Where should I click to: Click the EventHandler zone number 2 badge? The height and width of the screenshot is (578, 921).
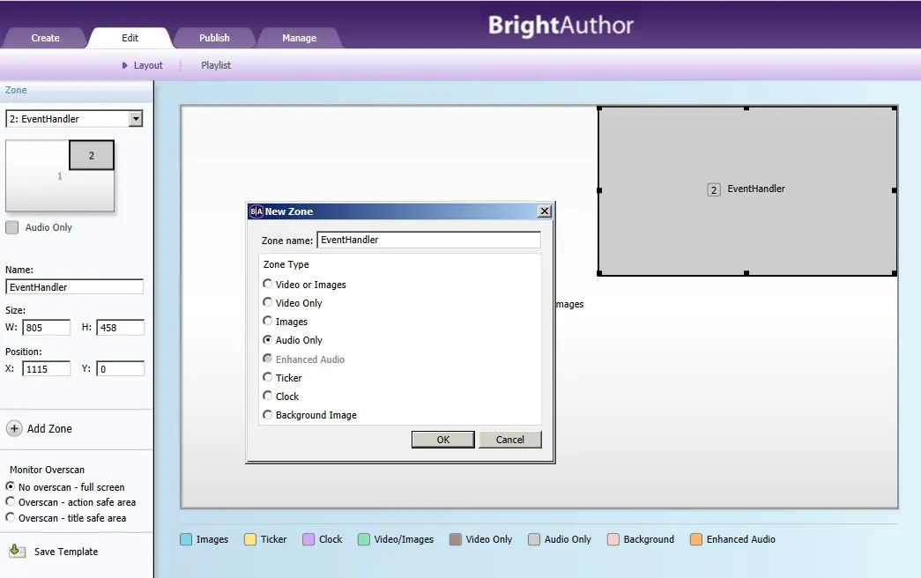click(x=714, y=189)
